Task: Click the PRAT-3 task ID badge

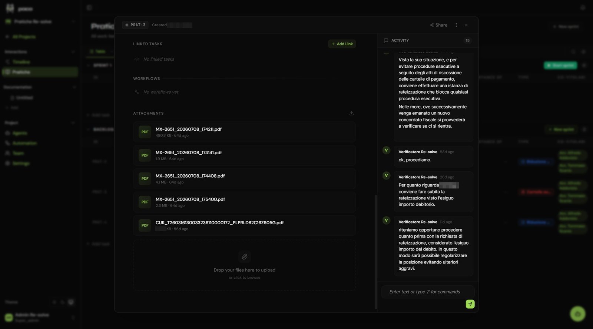Action: tap(135, 25)
